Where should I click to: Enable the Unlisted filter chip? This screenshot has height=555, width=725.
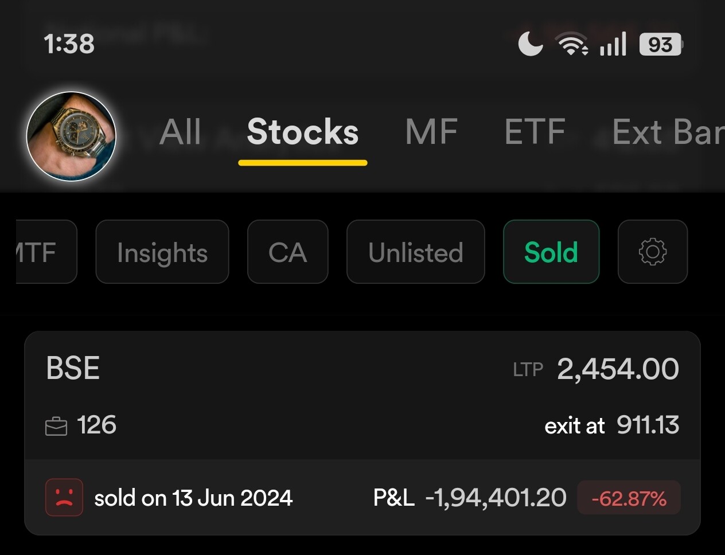tap(416, 252)
